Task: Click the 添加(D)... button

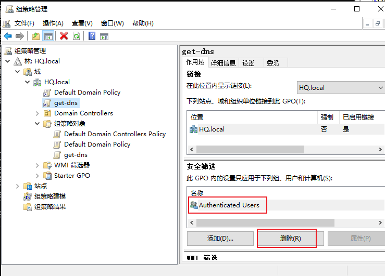Action: pos(220,238)
